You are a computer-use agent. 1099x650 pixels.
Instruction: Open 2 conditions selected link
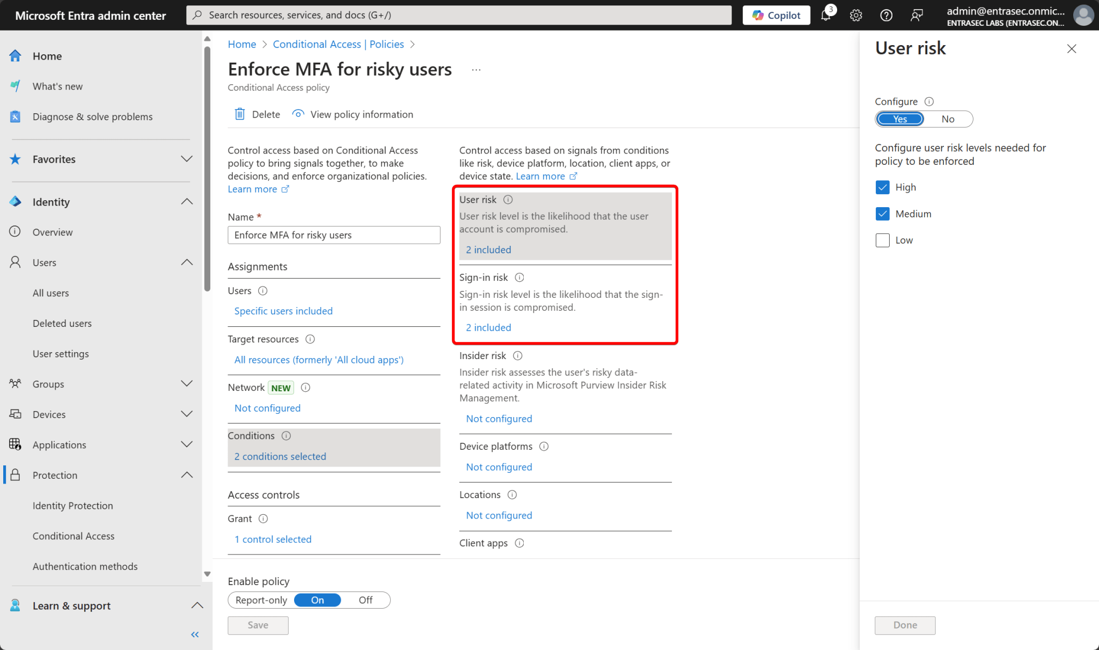[x=280, y=456]
